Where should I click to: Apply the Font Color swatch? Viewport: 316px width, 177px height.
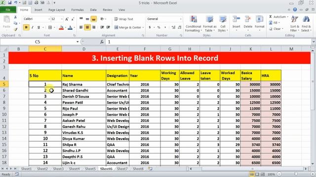pyautogui.click(x=70, y=28)
